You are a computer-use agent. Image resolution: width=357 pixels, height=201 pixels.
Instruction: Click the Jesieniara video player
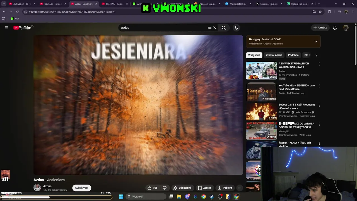coord(138,105)
